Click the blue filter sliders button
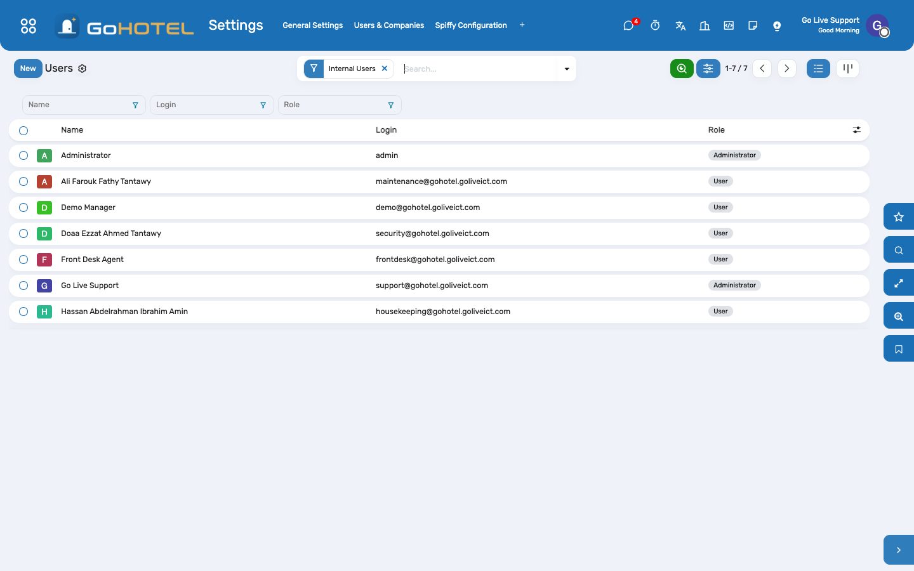Viewport: 914px width, 571px height. 708,69
